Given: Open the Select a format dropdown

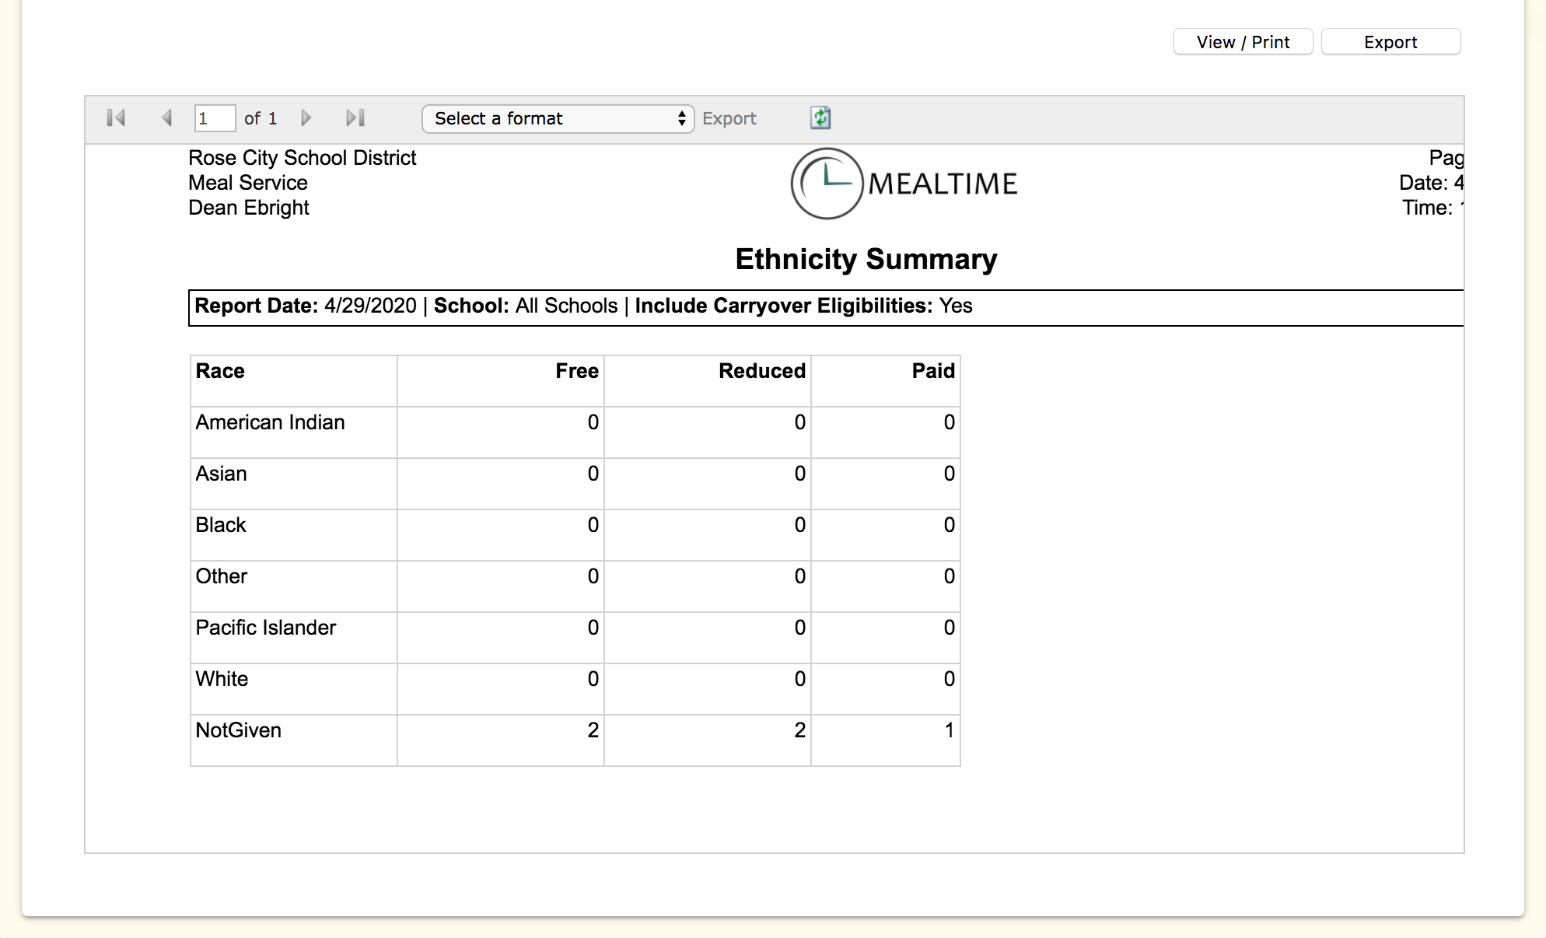Looking at the screenshot, I should click(x=558, y=119).
